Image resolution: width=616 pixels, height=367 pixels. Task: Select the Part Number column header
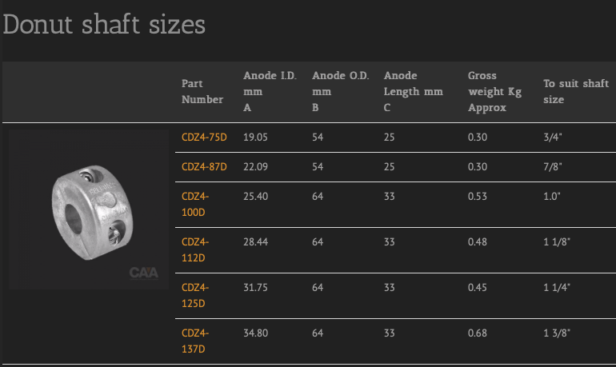click(x=202, y=91)
